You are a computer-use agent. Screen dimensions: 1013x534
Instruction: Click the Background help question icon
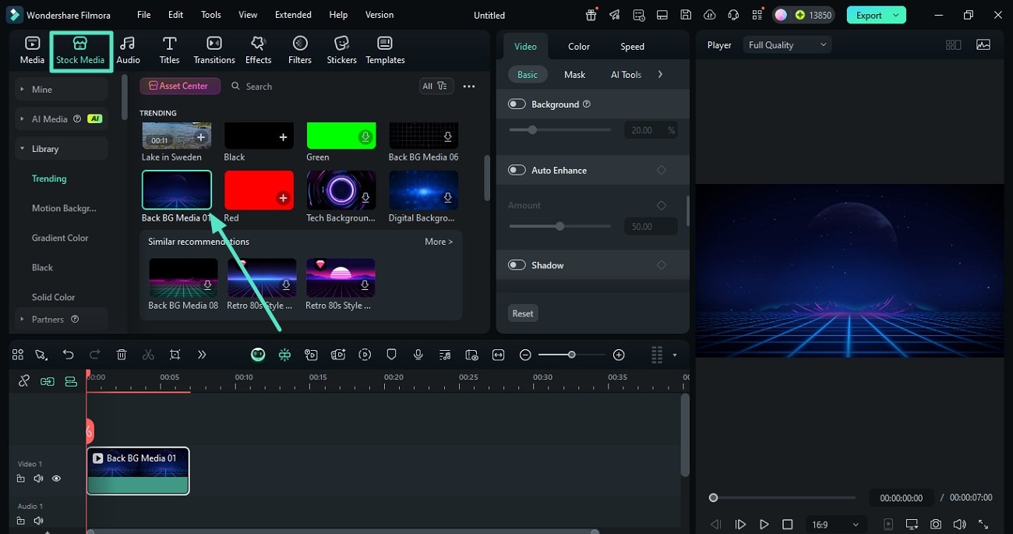tap(587, 104)
